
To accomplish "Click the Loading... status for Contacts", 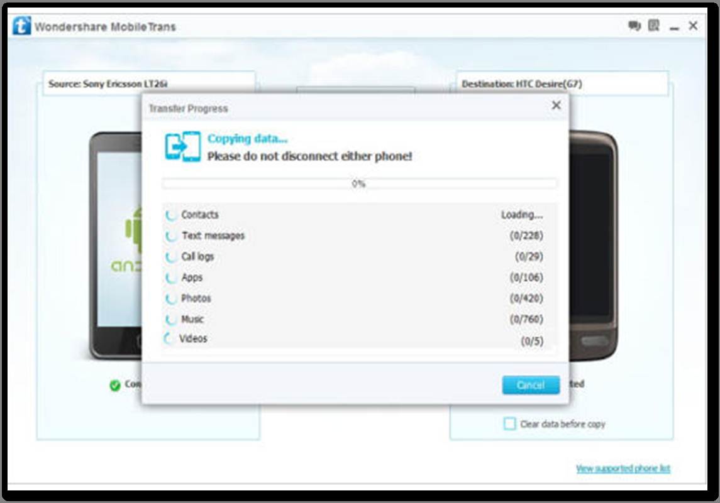I will (522, 215).
